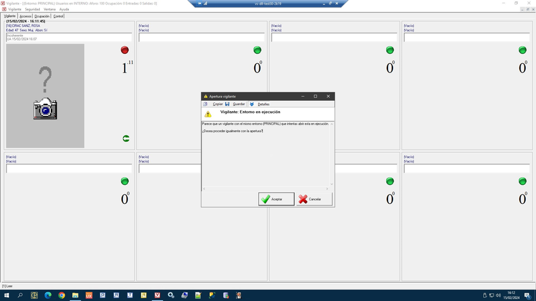The width and height of the screenshot is (536, 301).
Task: Click the Guardar label in the dialog toolbar
Action: tap(239, 104)
